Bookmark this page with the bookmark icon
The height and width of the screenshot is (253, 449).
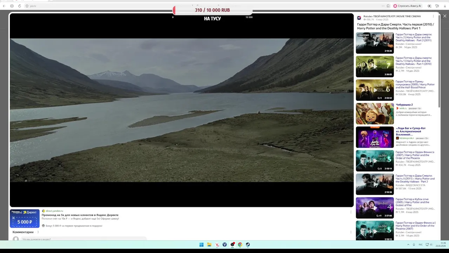pyautogui.click(x=388, y=6)
